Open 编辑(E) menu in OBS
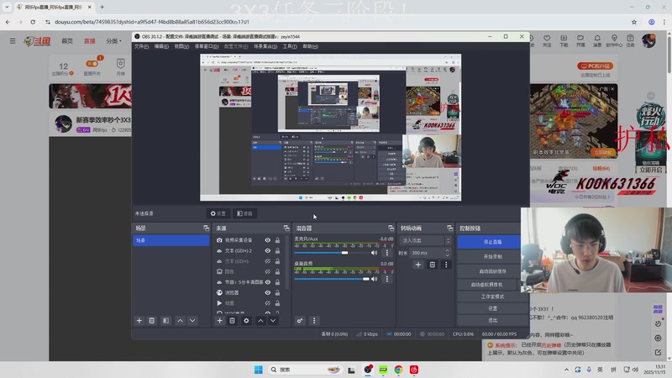Viewport: 672px width, 378px height. (161, 46)
